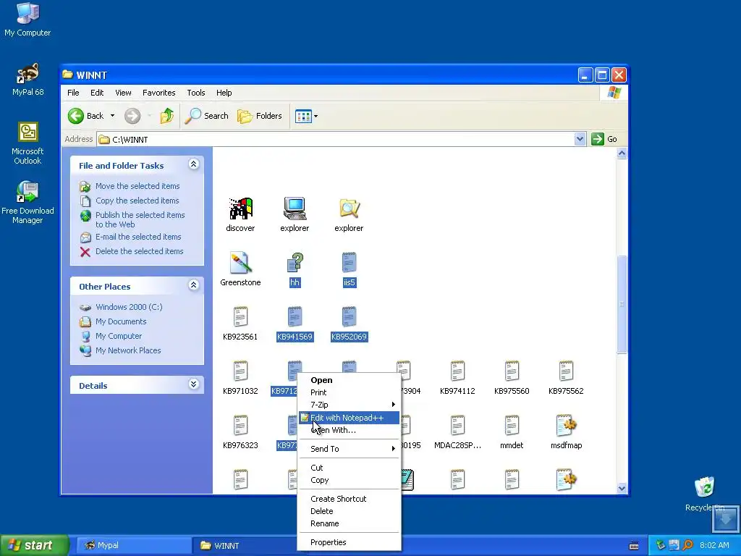
Task: Expand the Send To submenu
Action: pos(350,449)
